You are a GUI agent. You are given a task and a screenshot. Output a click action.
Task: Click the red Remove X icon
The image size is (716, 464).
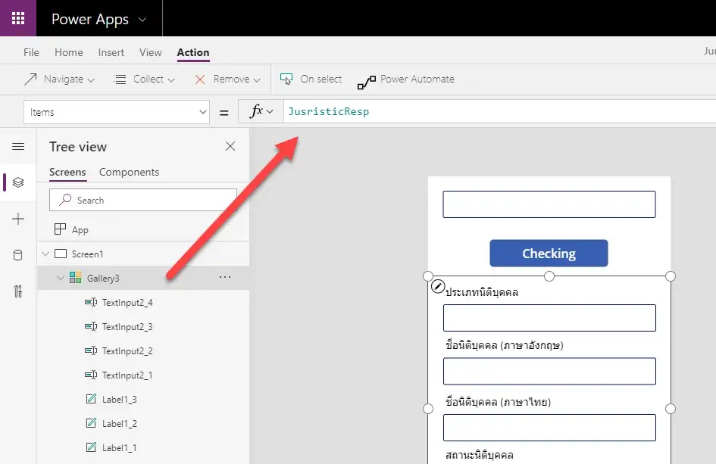(199, 79)
